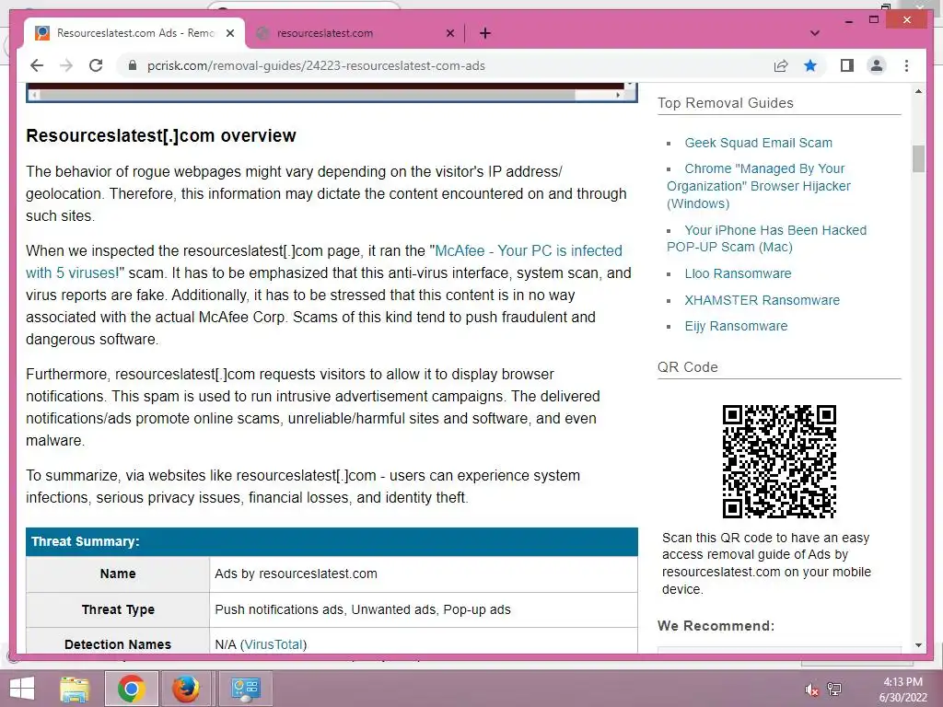Viewport: 943px width, 707px height.
Task: Click the muted speaker tray icon
Action: tap(812, 690)
